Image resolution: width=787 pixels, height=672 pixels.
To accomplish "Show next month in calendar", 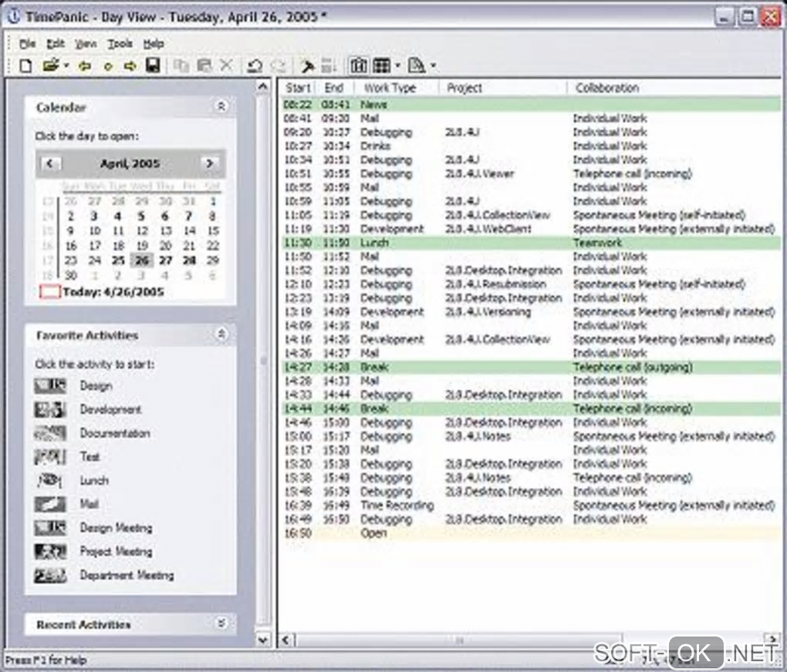I will (209, 163).
